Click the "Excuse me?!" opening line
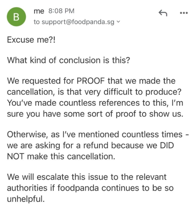Image resolution: width=195 pixels, height=207 pixels. [x=31, y=39]
